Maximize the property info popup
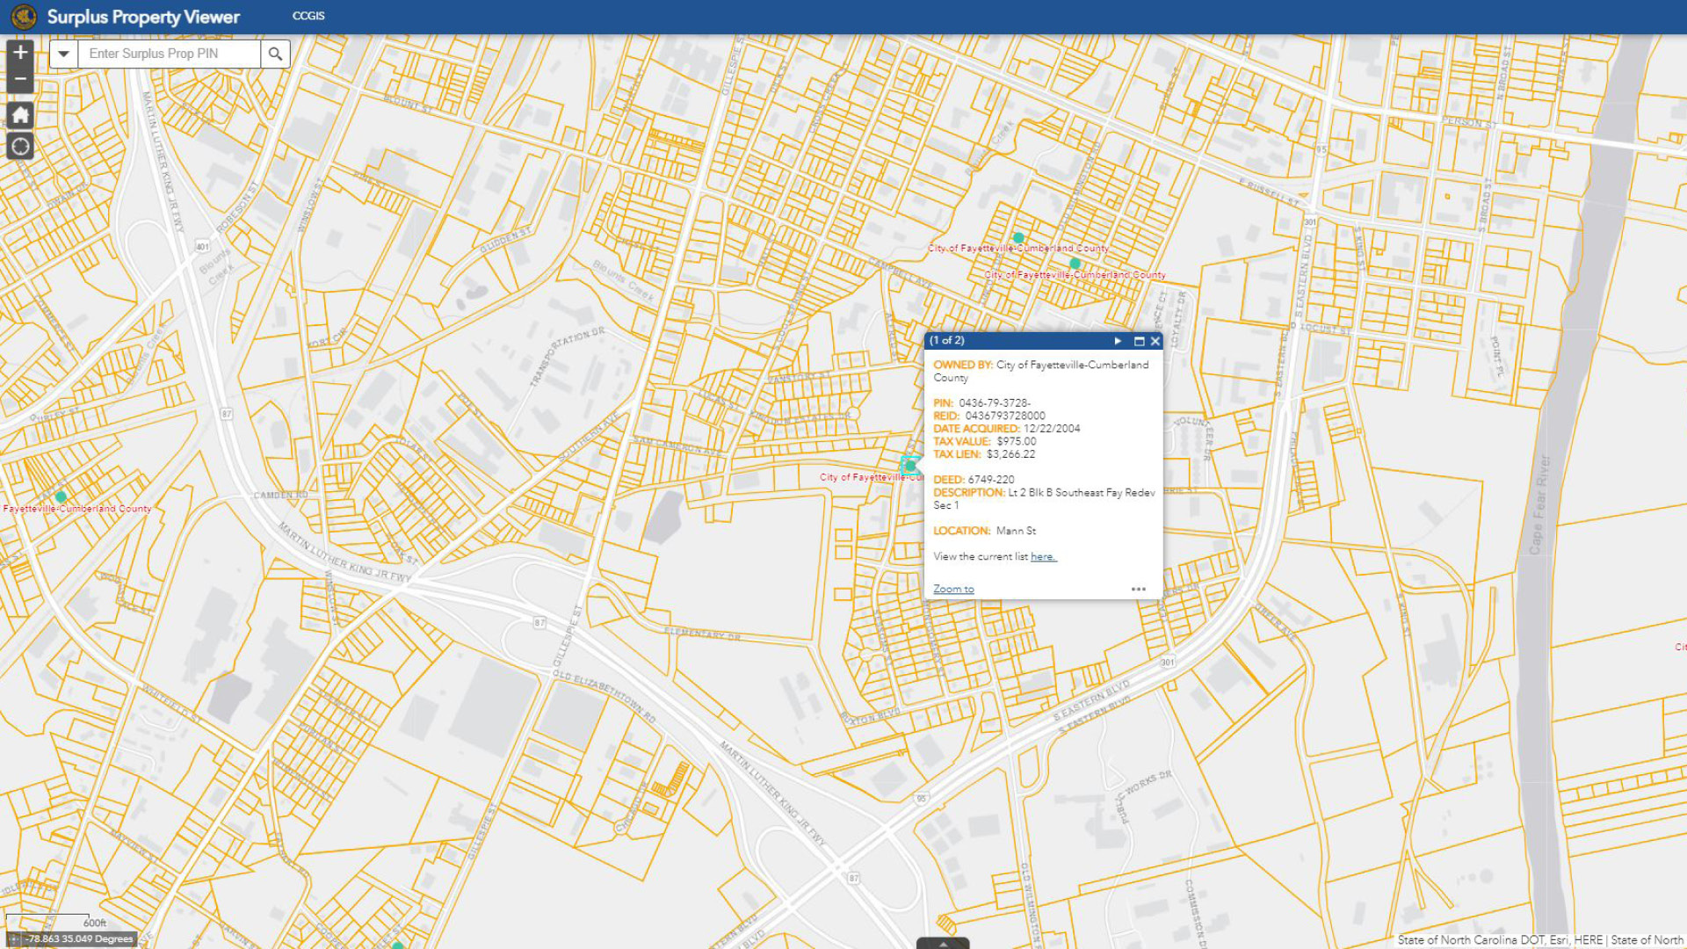This screenshot has width=1687, height=949. [x=1139, y=341]
